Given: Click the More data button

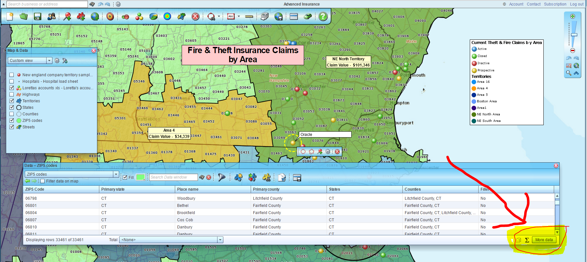Looking at the screenshot, I should tap(544, 240).
